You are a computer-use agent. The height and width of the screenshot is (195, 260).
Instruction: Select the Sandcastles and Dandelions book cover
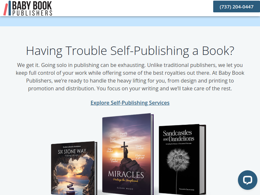pos(182,160)
